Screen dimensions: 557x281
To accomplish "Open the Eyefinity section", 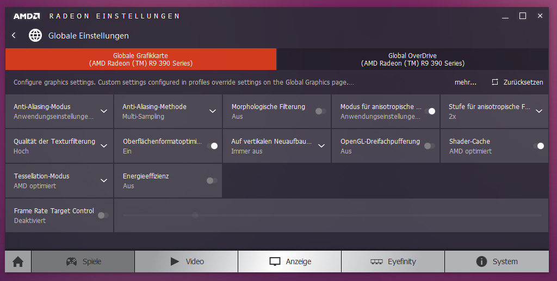I will point(393,261).
